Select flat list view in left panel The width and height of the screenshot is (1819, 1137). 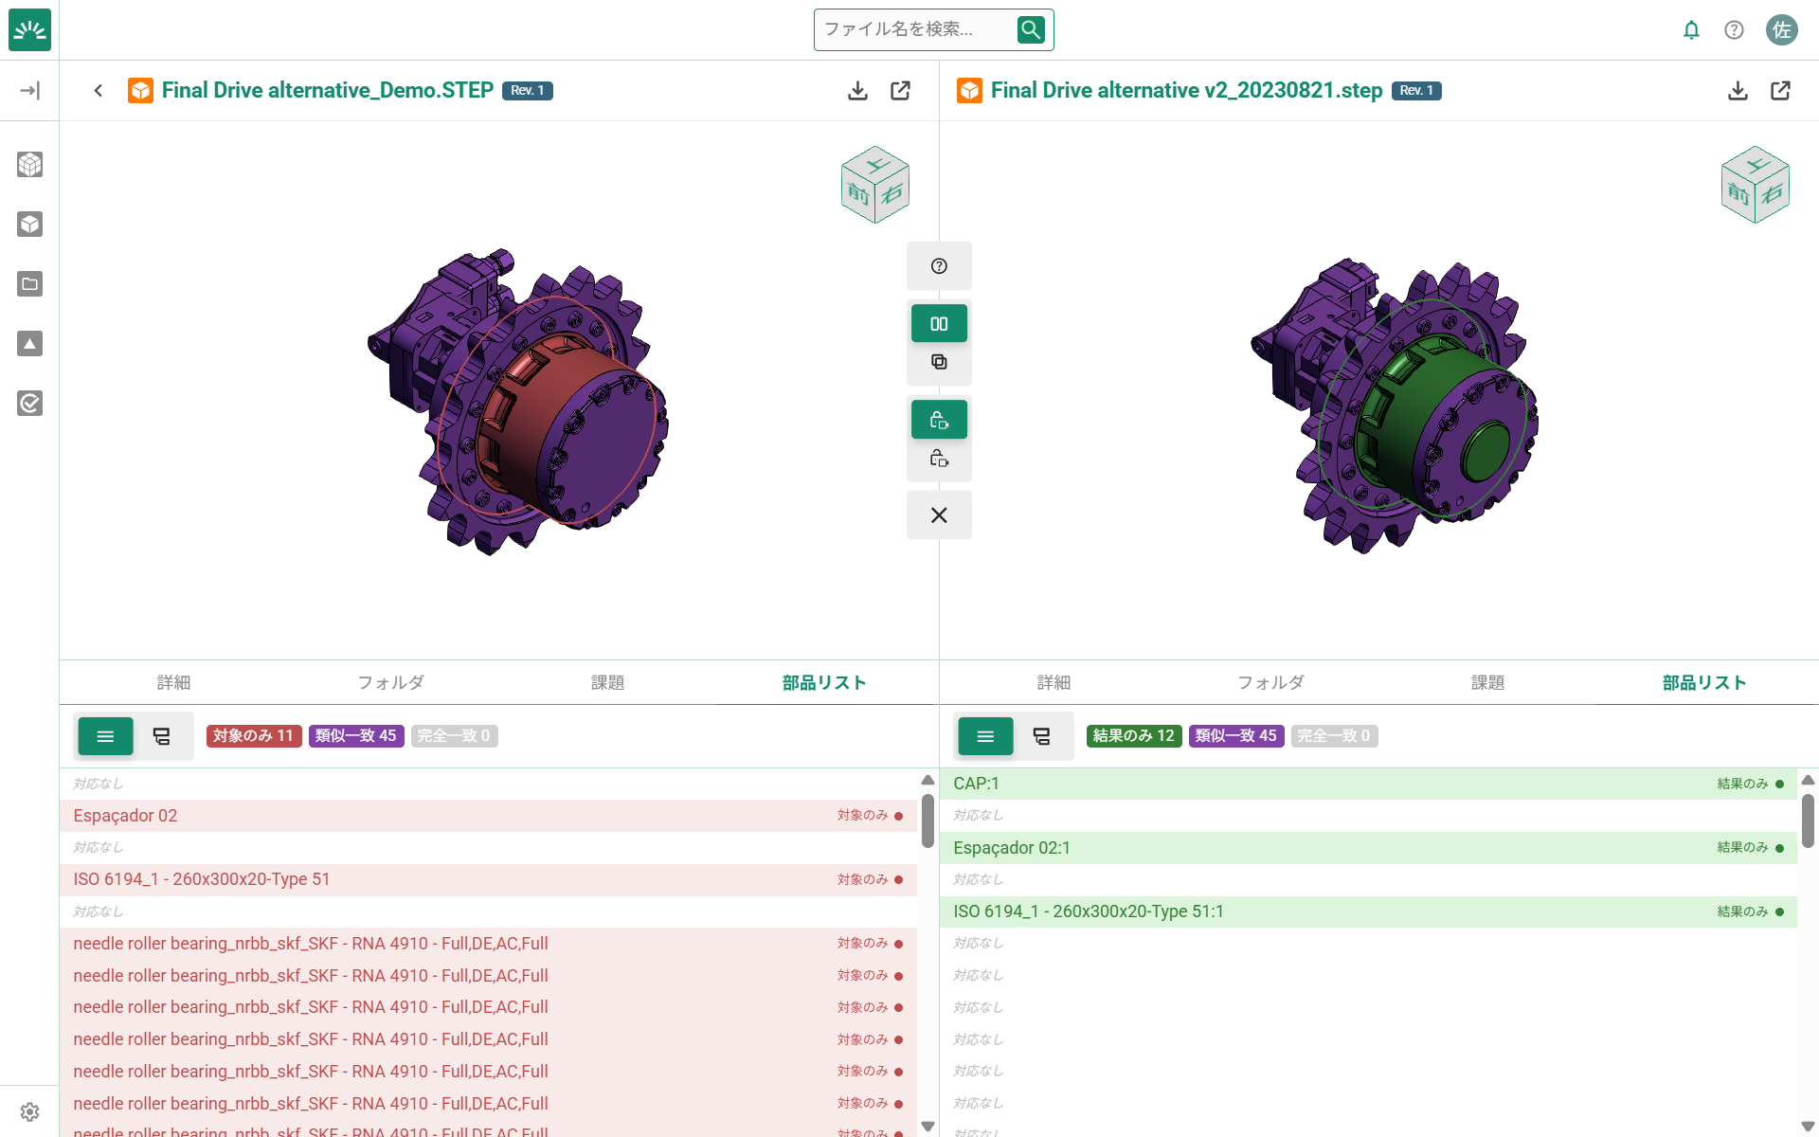pyautogui.click(x=105, y=736)
